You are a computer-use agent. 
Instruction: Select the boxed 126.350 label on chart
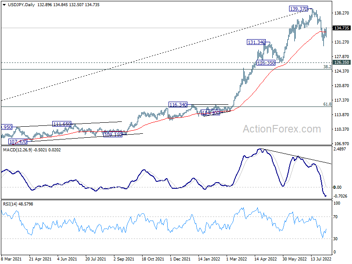[x=266, y=63]
